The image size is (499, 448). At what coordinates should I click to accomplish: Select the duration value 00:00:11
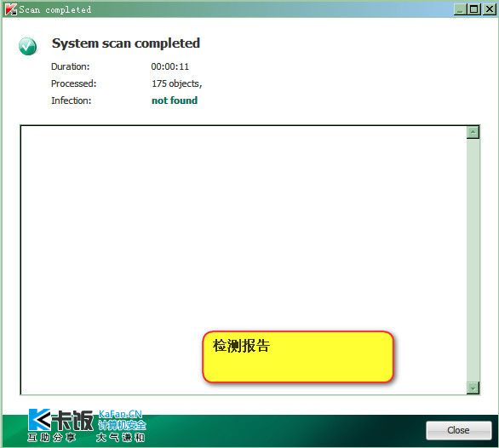point(170,66)
